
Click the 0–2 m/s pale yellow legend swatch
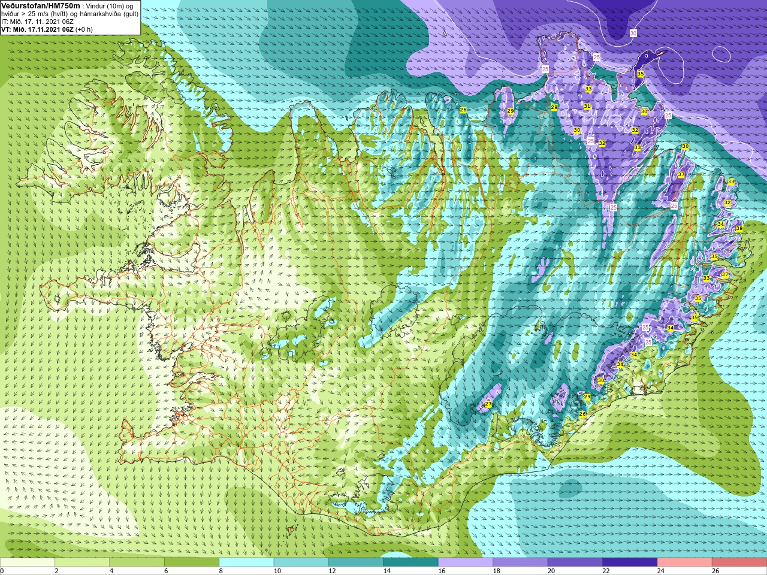pos(28,562)
